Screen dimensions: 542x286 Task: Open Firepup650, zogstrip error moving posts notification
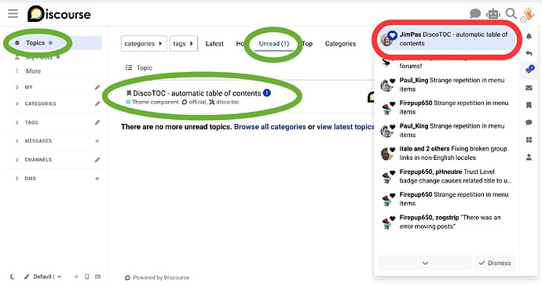pos(447,222)
